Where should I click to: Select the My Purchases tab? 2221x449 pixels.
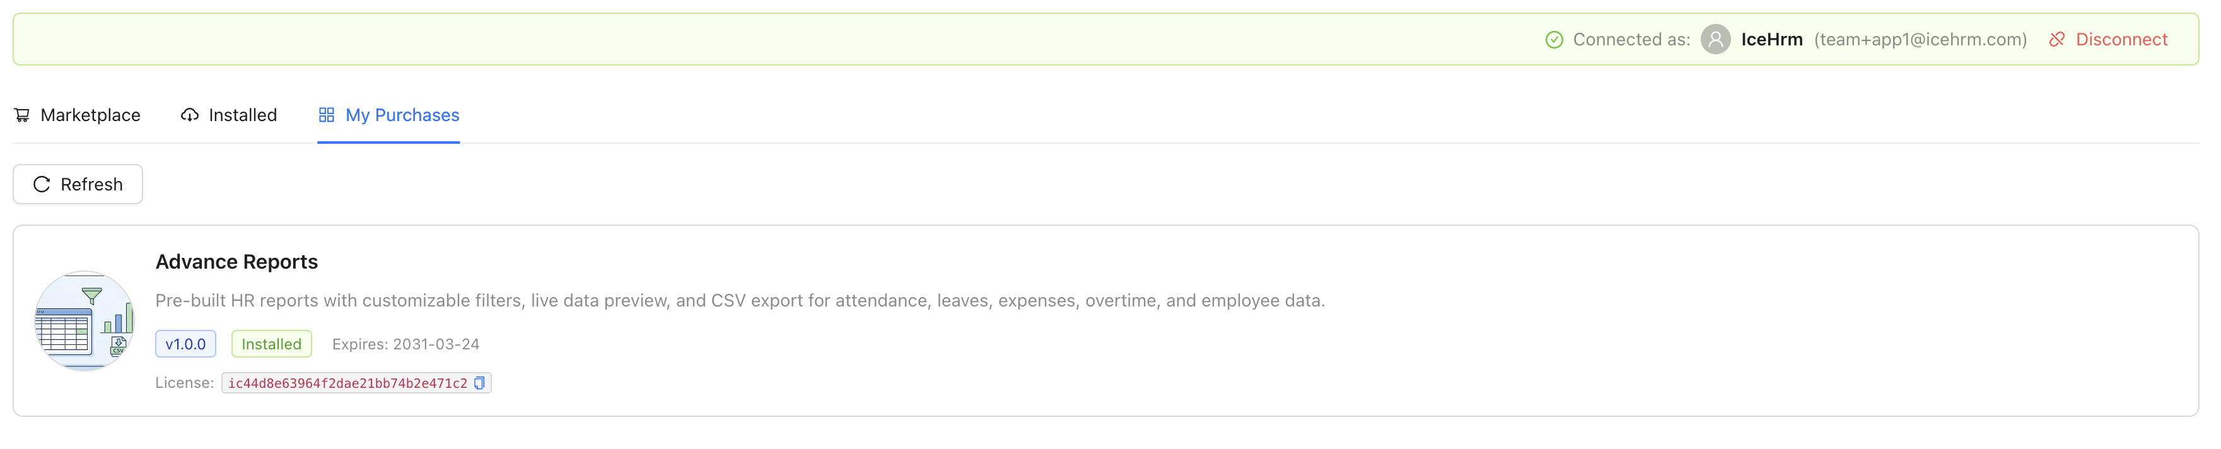tap(402, 115)
